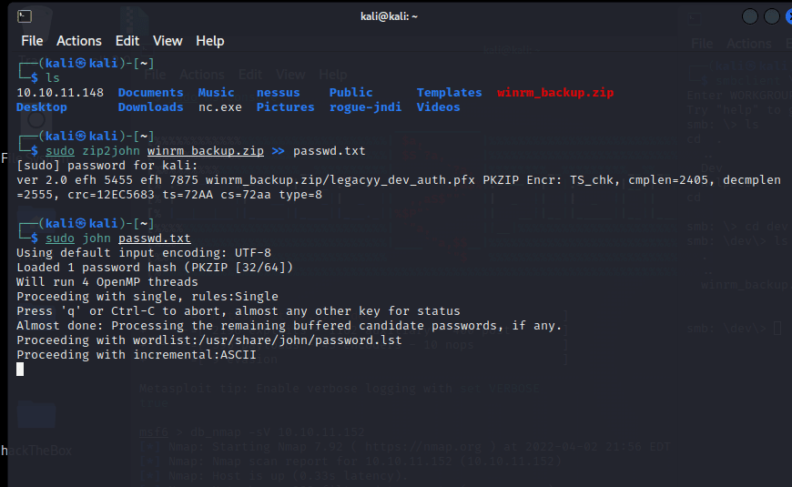This screenshot has width=792, height=487.
Task: Click the blinking terminal cursor block
Action: 20,370
